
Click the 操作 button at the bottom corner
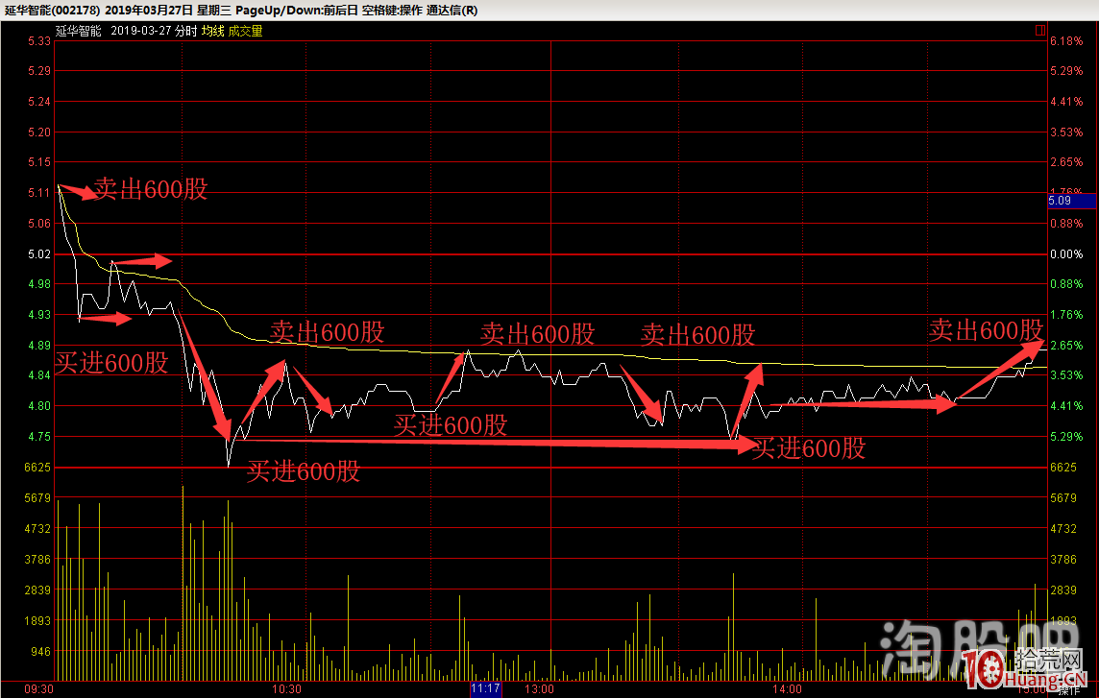(1068, 690)
